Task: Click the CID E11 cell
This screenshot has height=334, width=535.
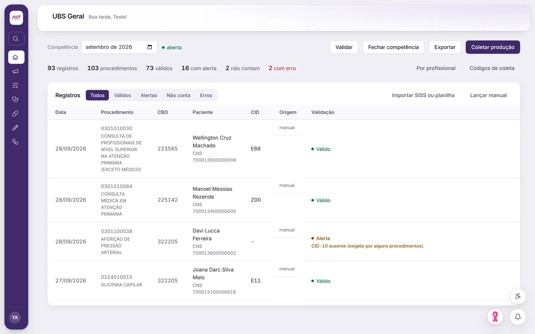Action: [x=256, y=281]
